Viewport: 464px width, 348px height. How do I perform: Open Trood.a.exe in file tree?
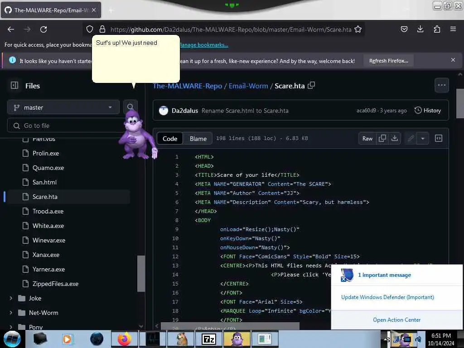click(x=48, y=211)
